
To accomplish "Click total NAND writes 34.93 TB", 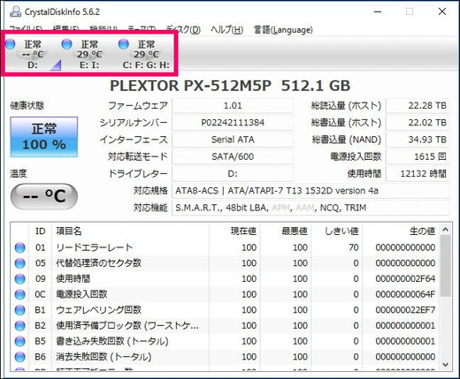I will (x=418, y=140).
